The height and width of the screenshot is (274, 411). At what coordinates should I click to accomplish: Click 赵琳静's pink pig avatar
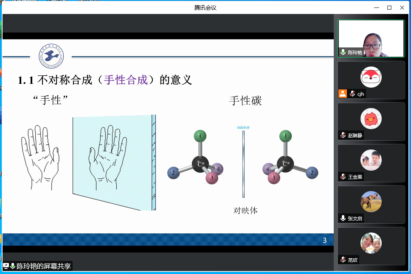(x=371, y=119)
